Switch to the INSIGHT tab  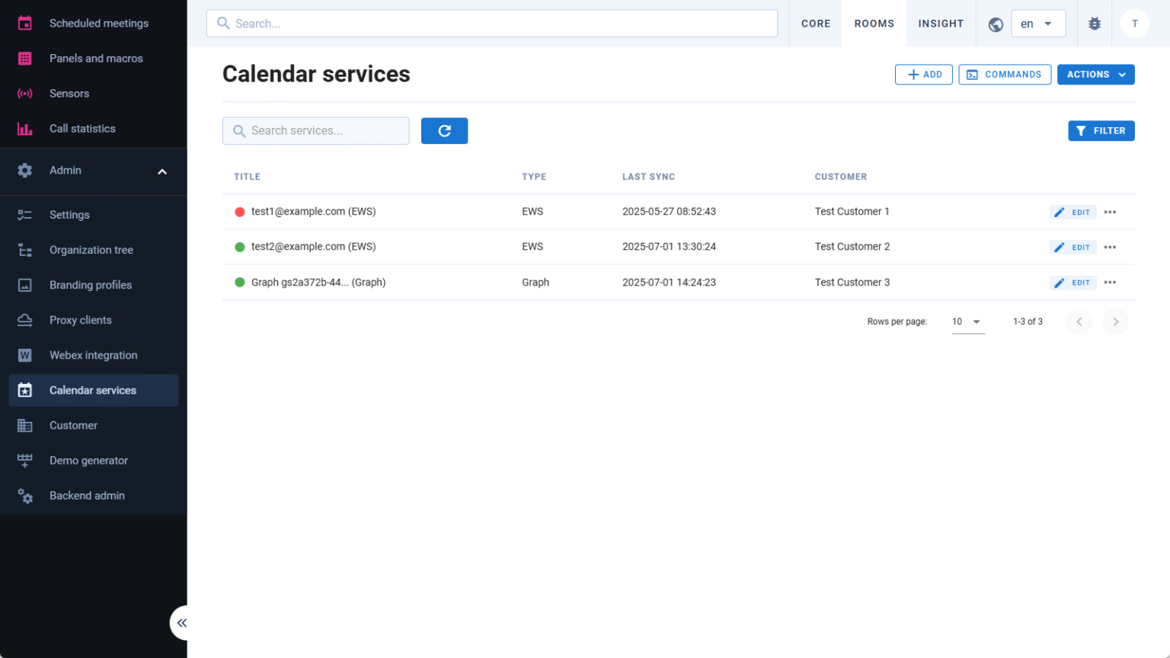tap(941, 24)
